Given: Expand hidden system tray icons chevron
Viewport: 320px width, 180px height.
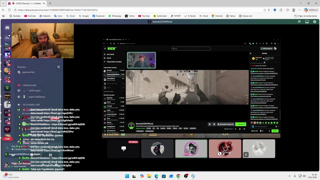Looking at the screenshot, I should pyautogui.click(x=289, y=176).
